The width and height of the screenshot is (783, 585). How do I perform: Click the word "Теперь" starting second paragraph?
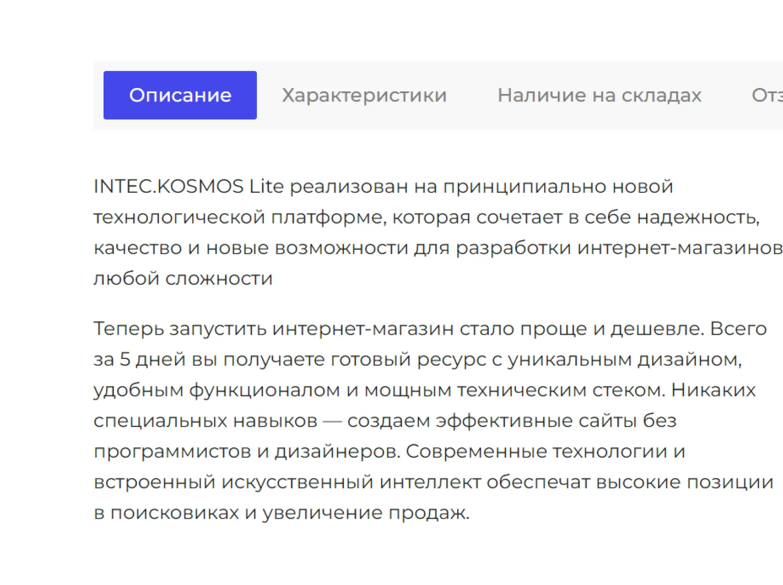pyautogui.click(x=129, y=329)
